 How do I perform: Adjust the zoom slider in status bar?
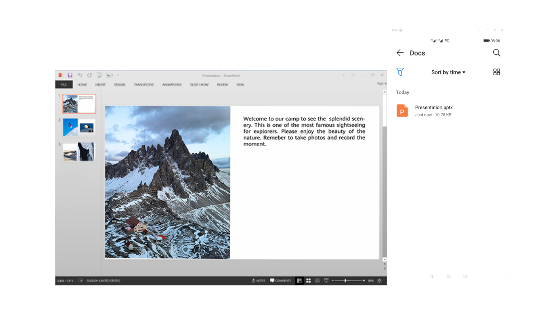pyautogui.click(x=346, y=281)
